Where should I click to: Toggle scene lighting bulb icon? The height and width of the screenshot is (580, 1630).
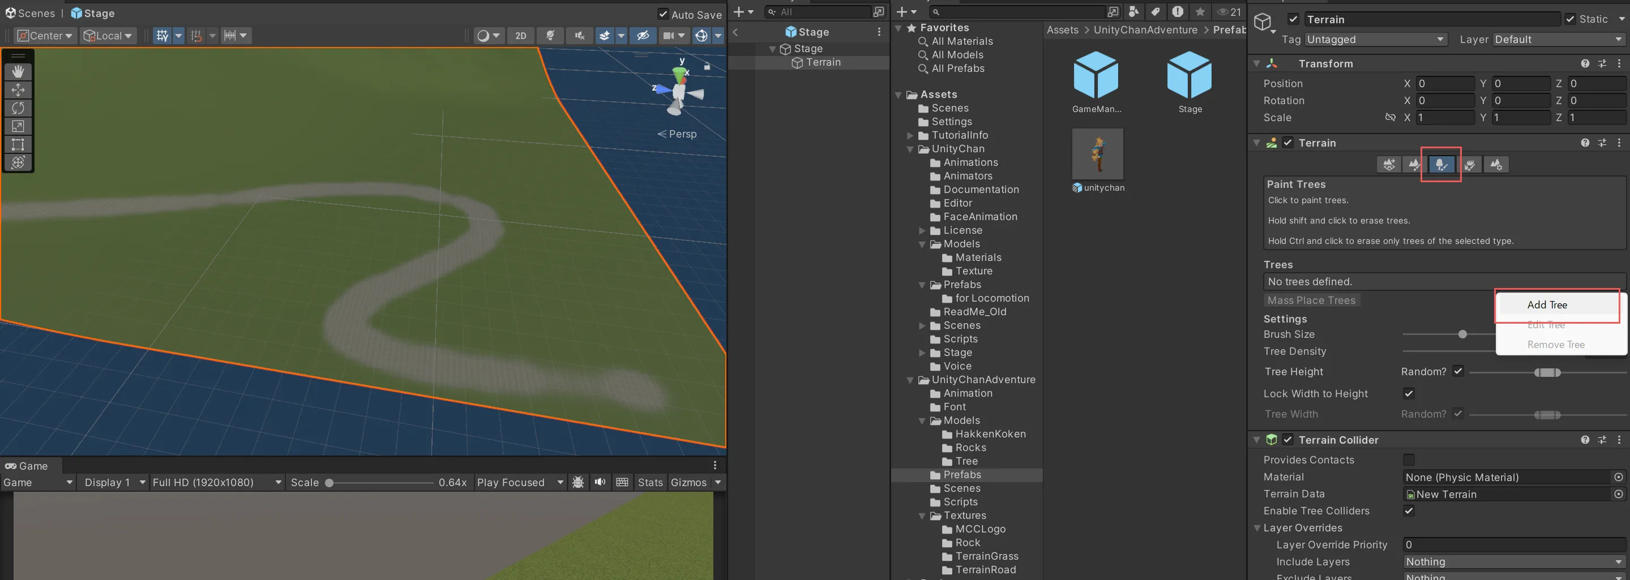tap(550, 36)
